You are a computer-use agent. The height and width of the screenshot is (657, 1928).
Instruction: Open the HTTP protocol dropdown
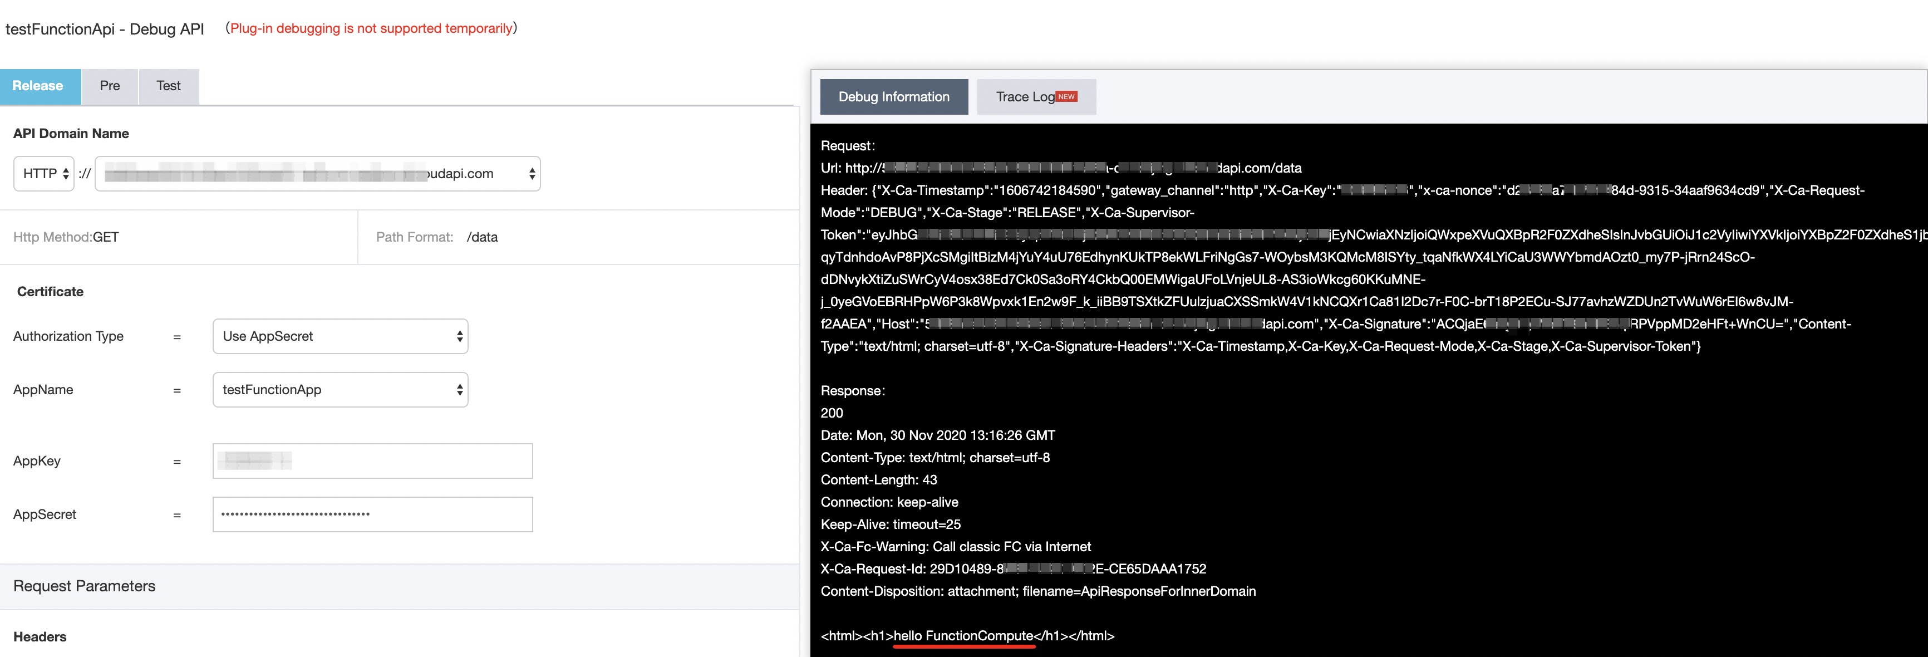[44, 174]
